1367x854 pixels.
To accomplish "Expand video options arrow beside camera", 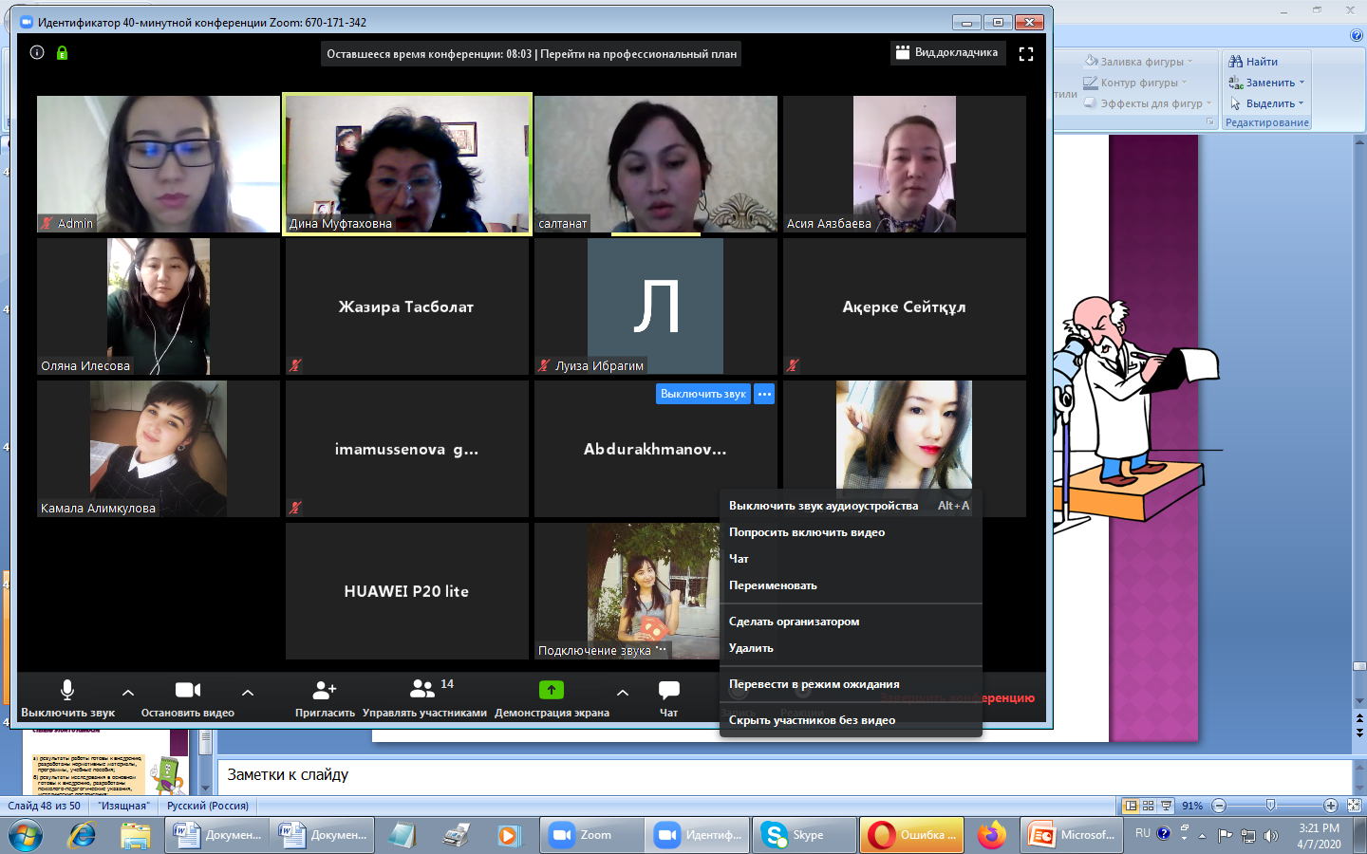I will (248, 693).
